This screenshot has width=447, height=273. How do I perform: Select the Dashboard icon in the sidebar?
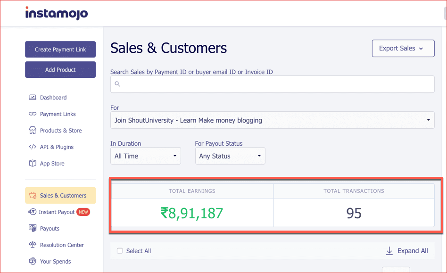coord(32,97)
